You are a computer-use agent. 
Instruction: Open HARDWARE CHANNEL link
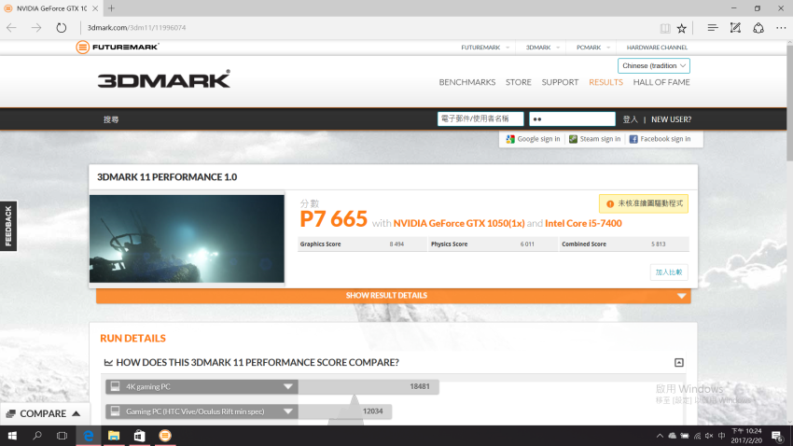657,48
